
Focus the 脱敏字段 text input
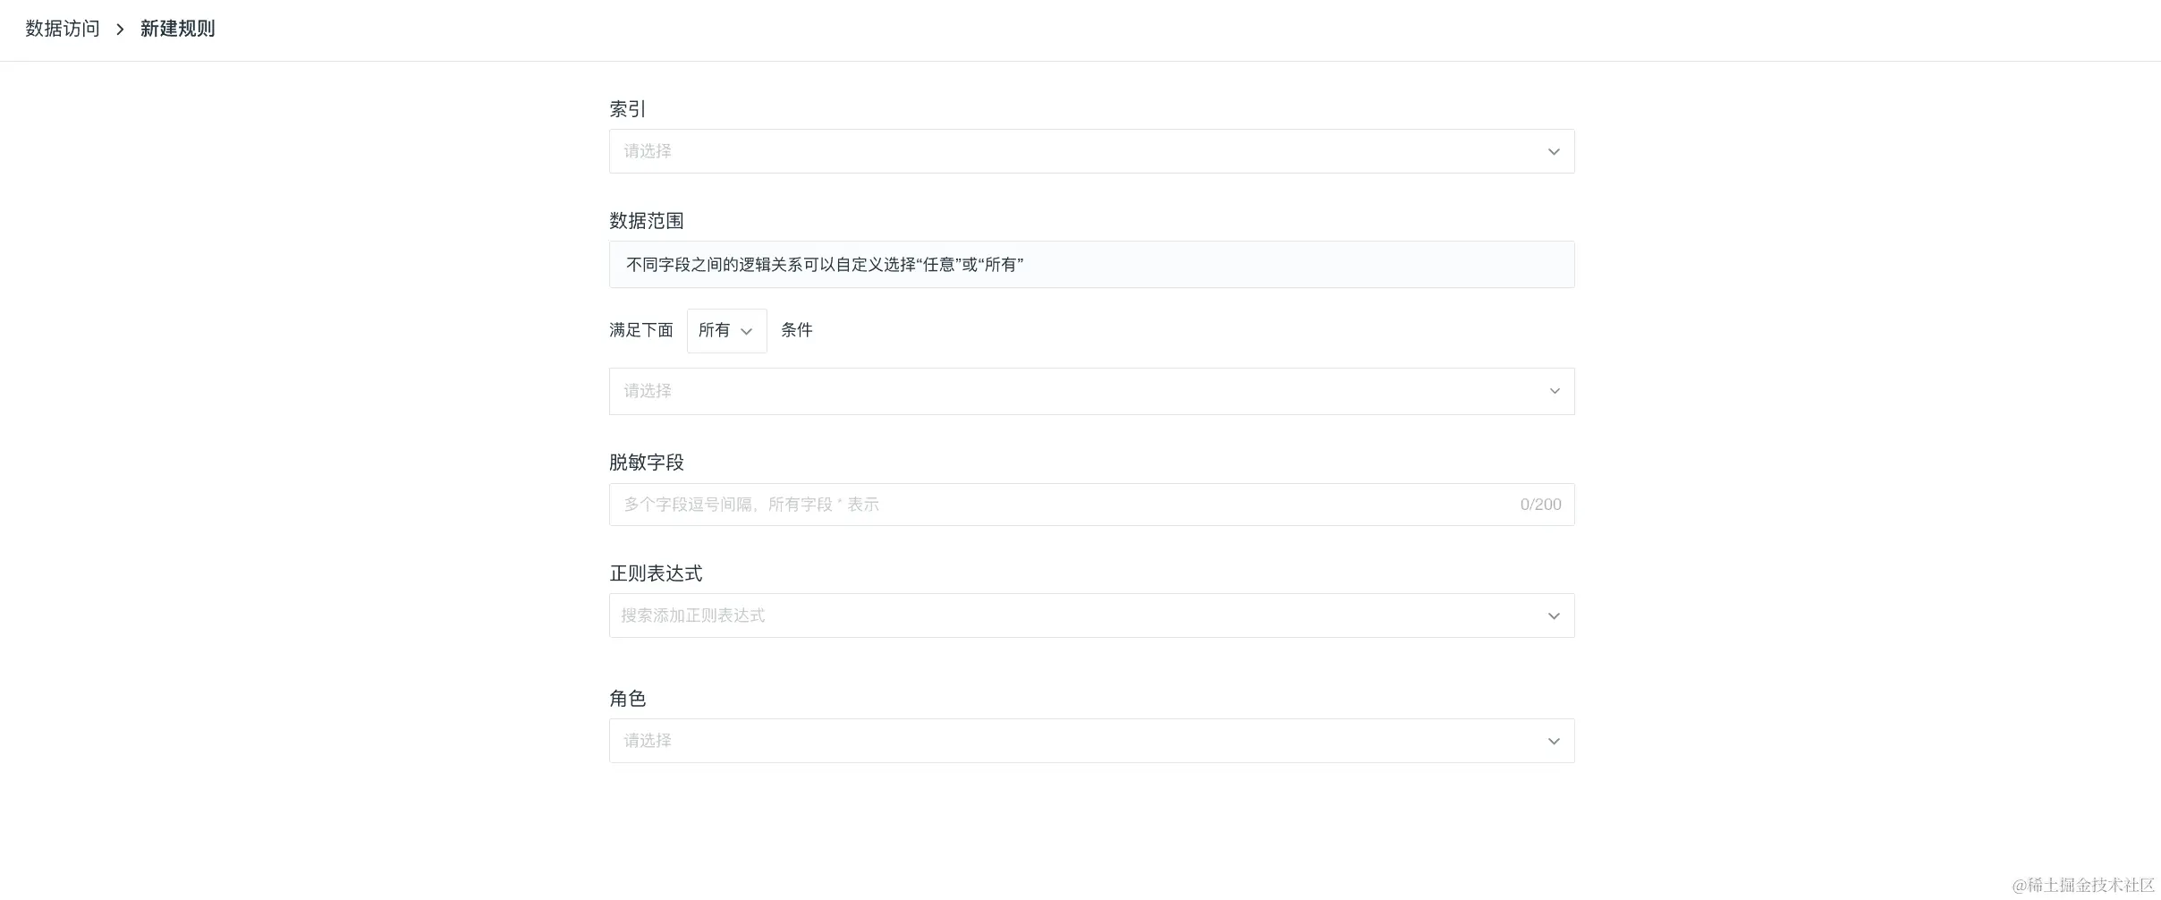1091,505
